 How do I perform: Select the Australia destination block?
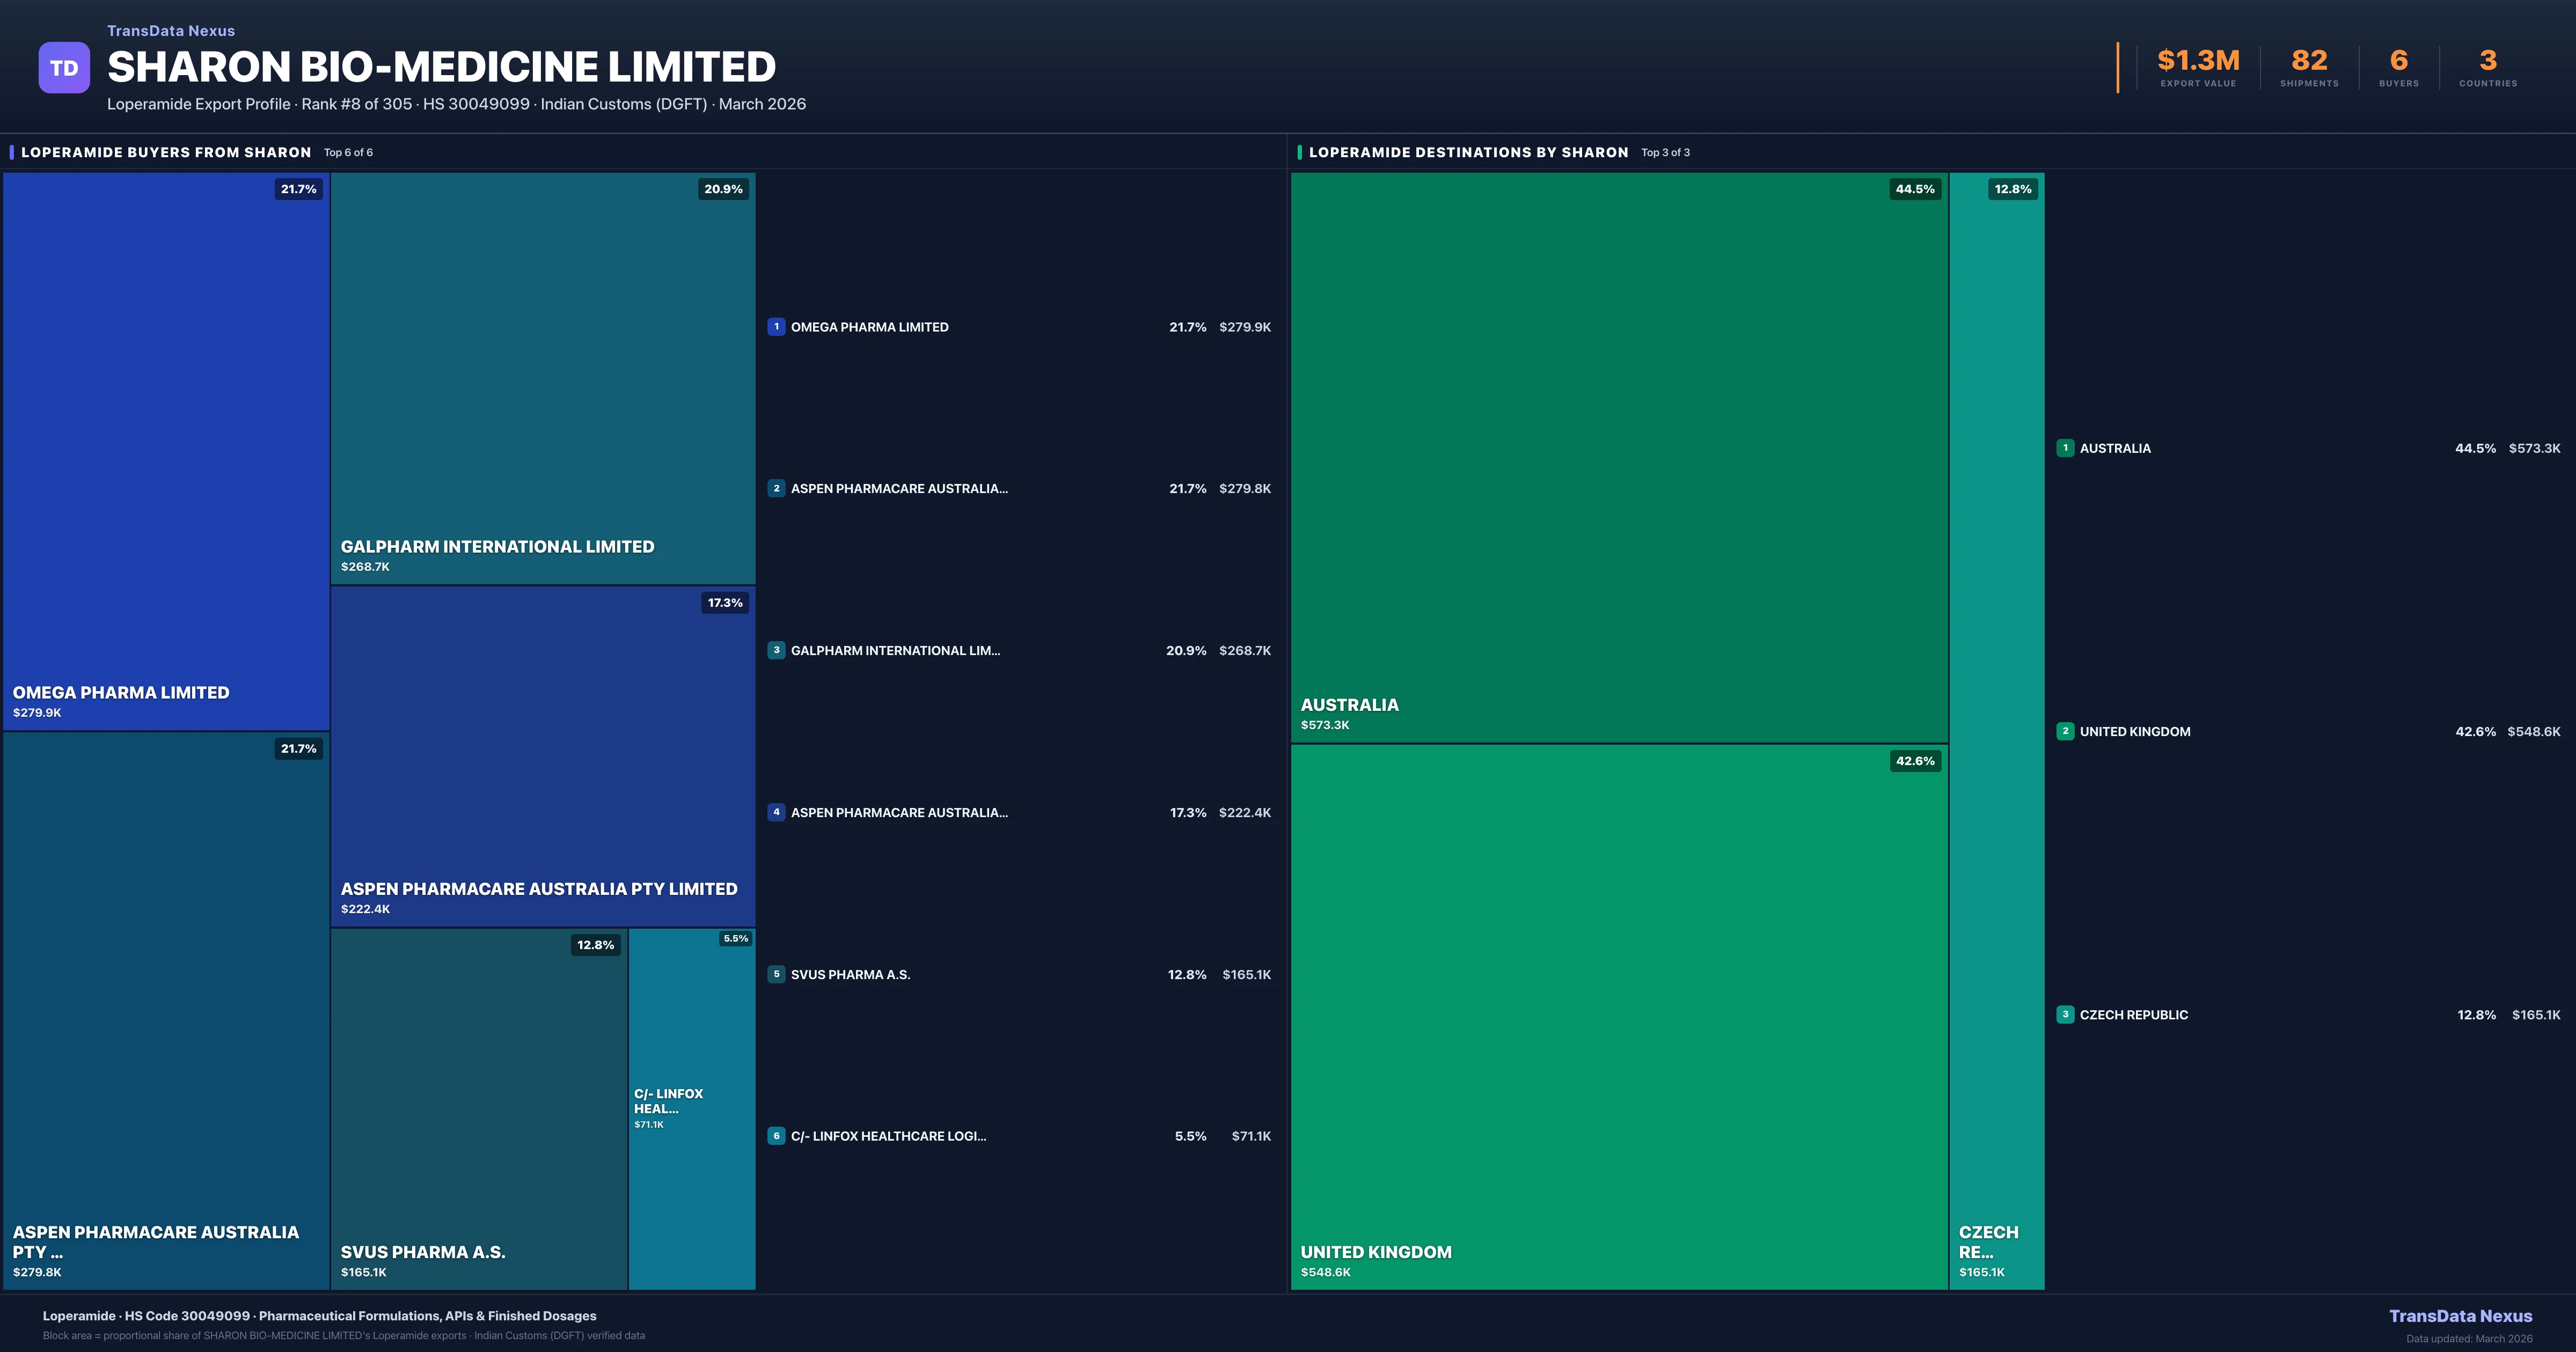point(1618,457)
